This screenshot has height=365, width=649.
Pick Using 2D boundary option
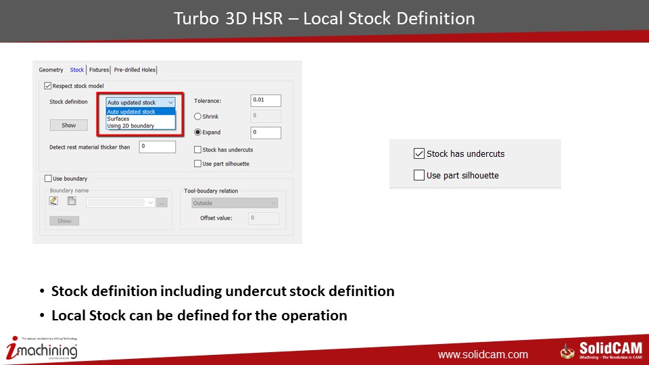(130, 126)
